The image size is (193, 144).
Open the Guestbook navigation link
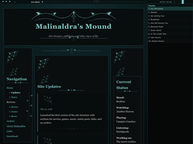[x=12, y=136]
